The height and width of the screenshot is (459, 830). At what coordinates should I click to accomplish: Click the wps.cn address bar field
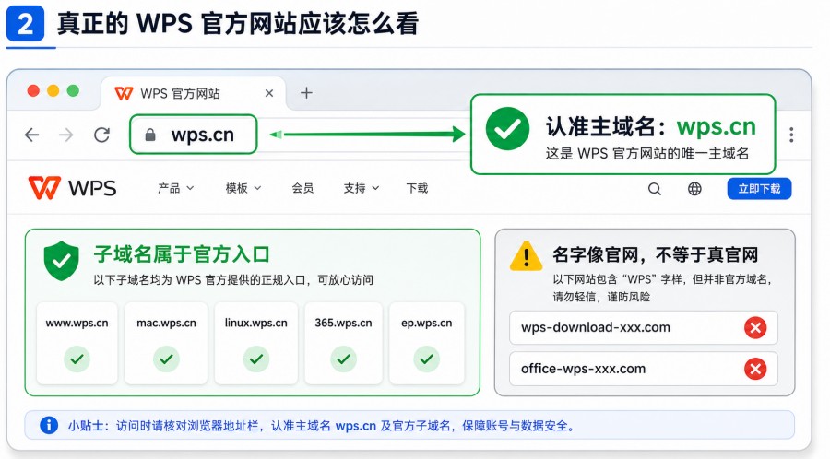tap(194, 135)
